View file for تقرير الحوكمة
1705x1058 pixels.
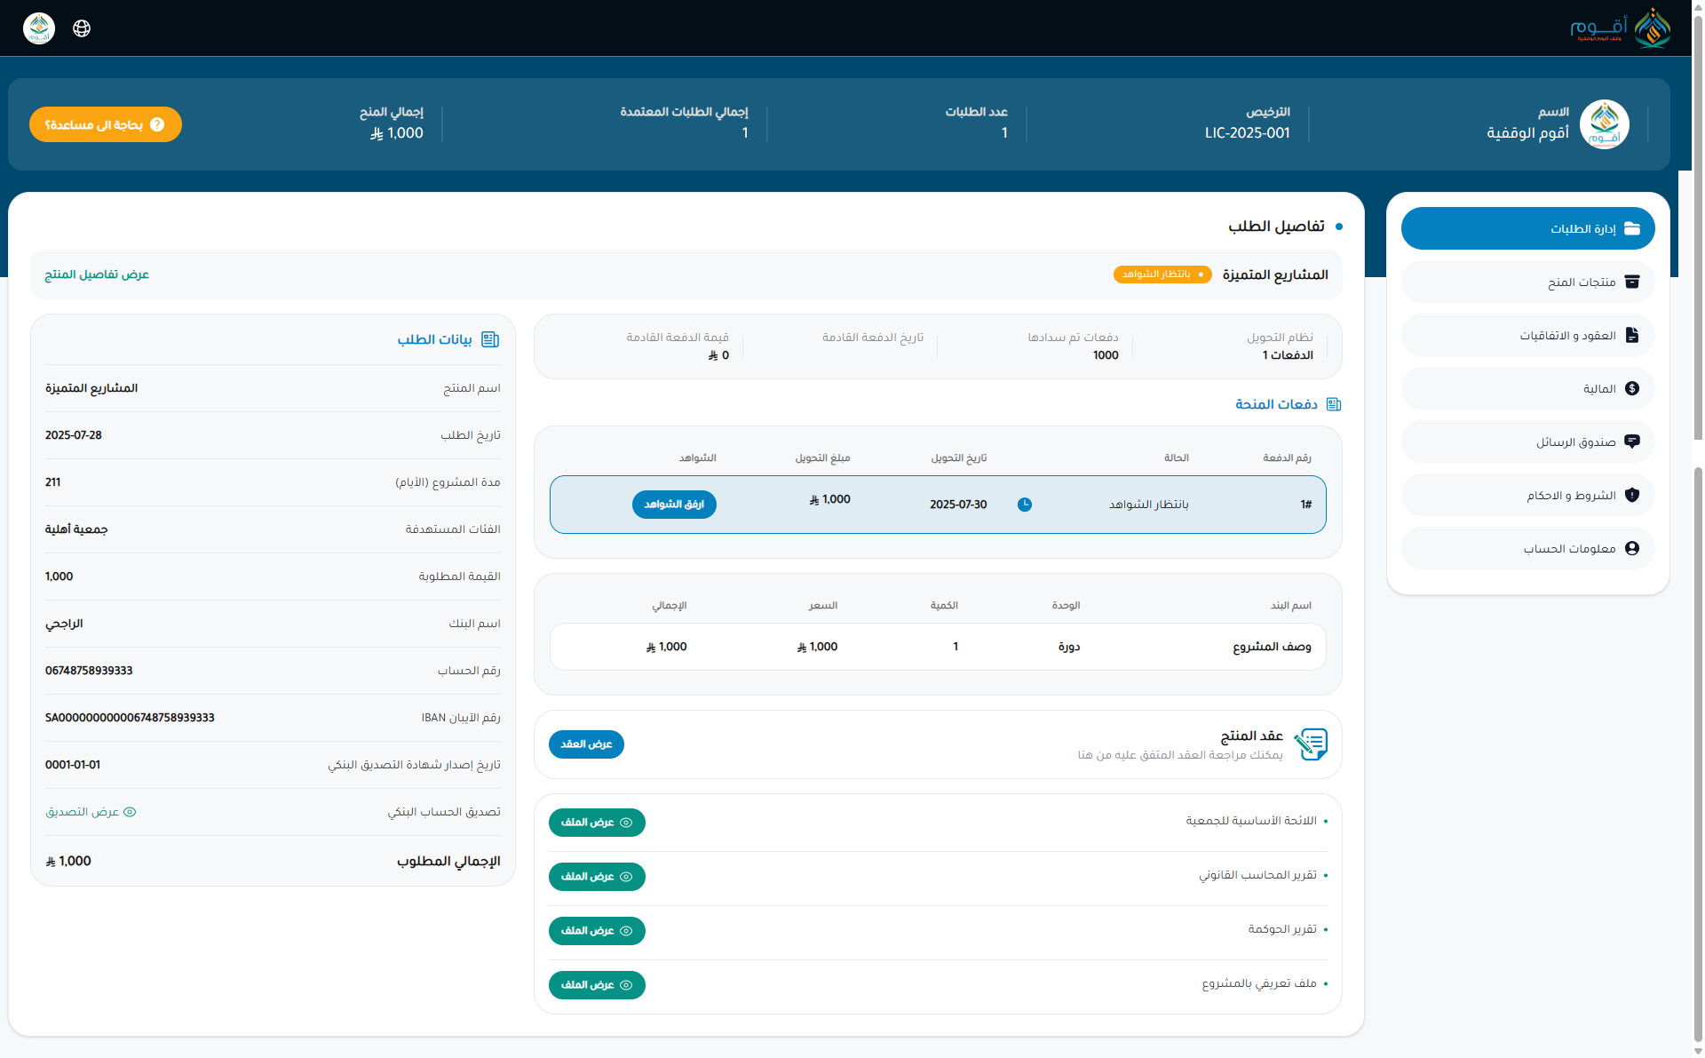coord(597,931)
